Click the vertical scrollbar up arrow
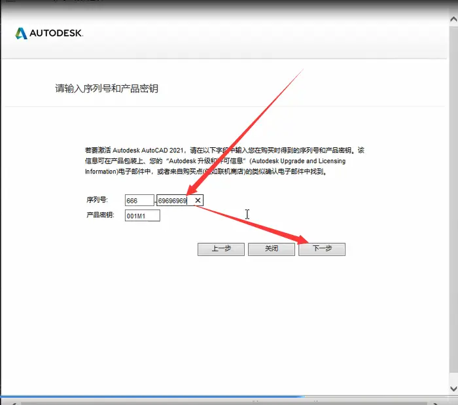 pos(453,19)
